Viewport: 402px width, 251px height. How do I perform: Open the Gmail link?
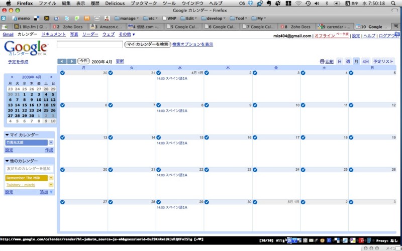(x=8, y=34)
